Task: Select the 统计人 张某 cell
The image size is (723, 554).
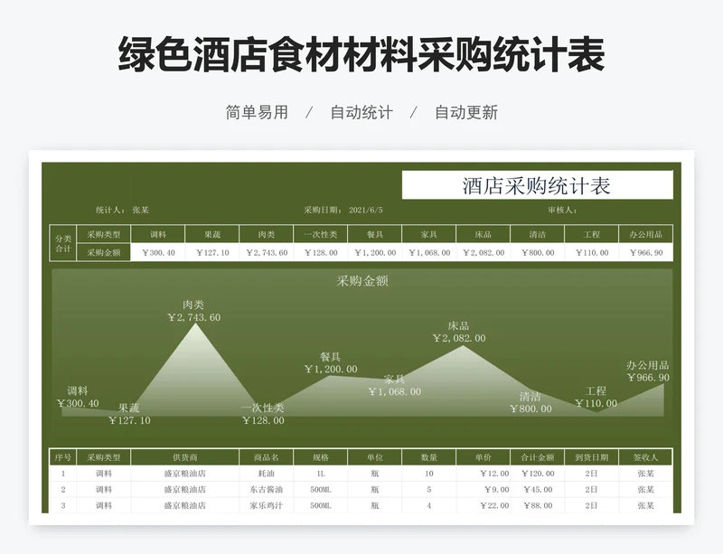Action: click(122, 210)
